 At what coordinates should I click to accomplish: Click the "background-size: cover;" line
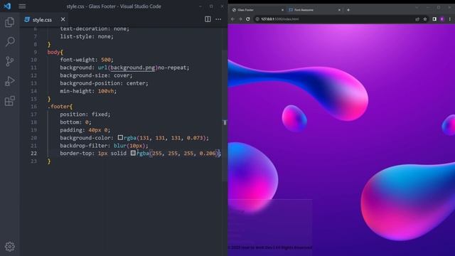point(96,75)
